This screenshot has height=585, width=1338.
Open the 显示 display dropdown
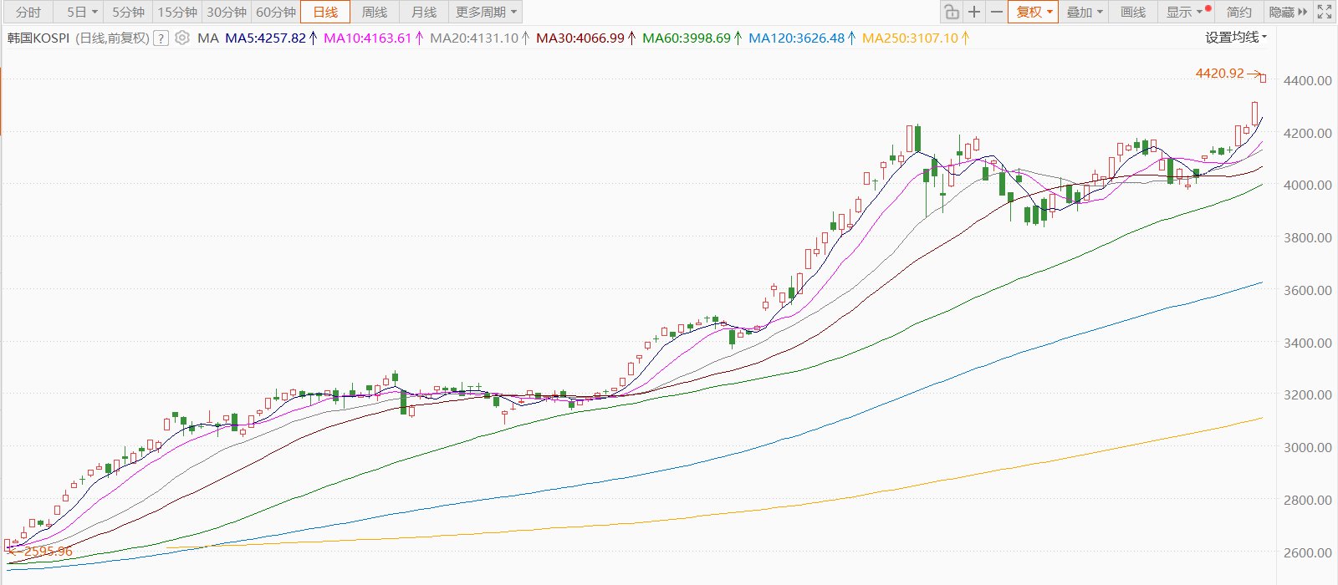pos(1184,12)
